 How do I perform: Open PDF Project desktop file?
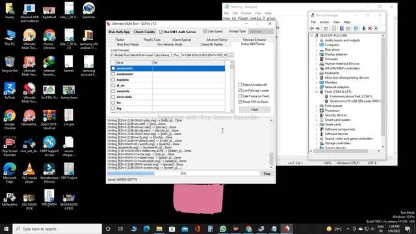[x=69, y=171]
